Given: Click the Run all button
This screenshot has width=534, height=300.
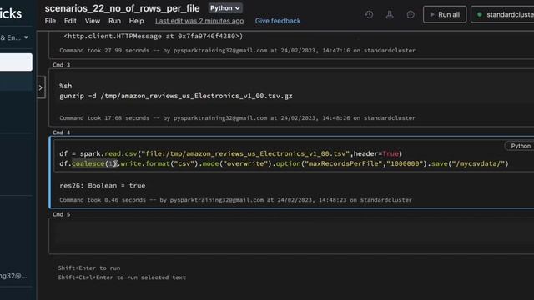Looking at the screenshot, I should [445, 14].
